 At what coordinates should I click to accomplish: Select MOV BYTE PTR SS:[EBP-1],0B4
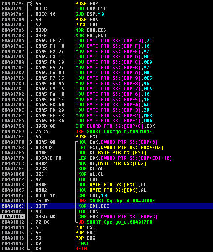point(114,121)
